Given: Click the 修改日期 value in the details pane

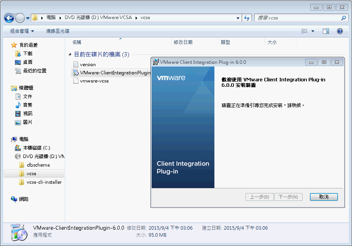Looking at the screenshot, I should [x=171, y=228].
